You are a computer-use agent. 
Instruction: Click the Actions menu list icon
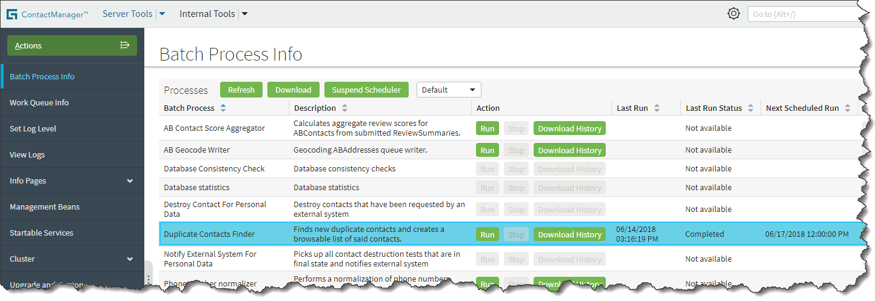[125, 45]
